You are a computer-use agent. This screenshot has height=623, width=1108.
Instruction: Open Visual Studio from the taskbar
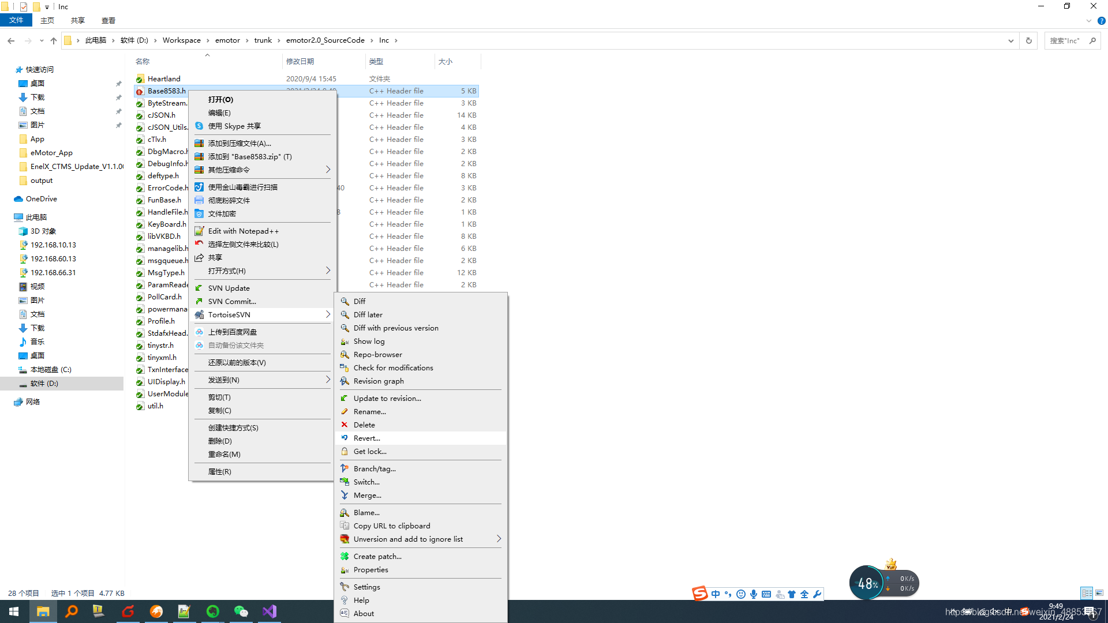coord(269,611)
